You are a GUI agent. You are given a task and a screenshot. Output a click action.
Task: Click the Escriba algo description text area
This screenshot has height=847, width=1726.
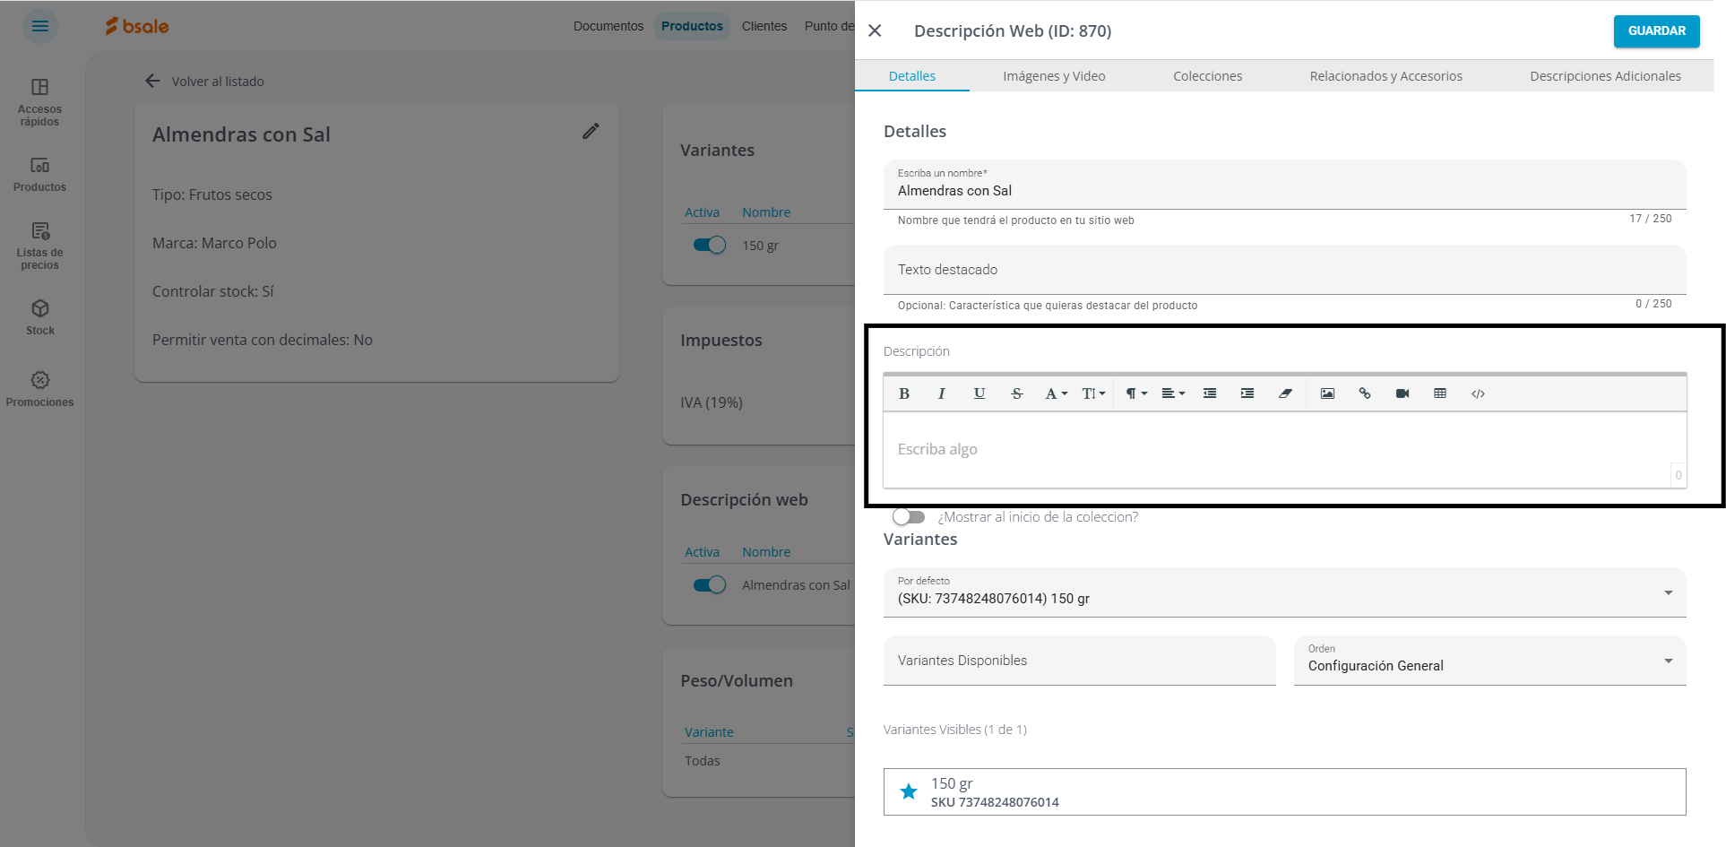click(x=1284, y=449)
